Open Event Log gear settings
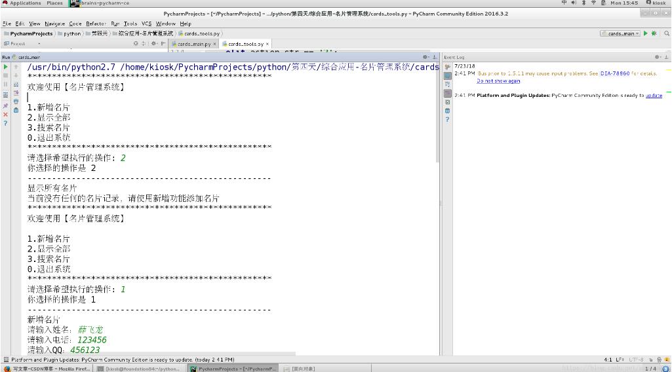Screen dimensions: 672x372 658,57
